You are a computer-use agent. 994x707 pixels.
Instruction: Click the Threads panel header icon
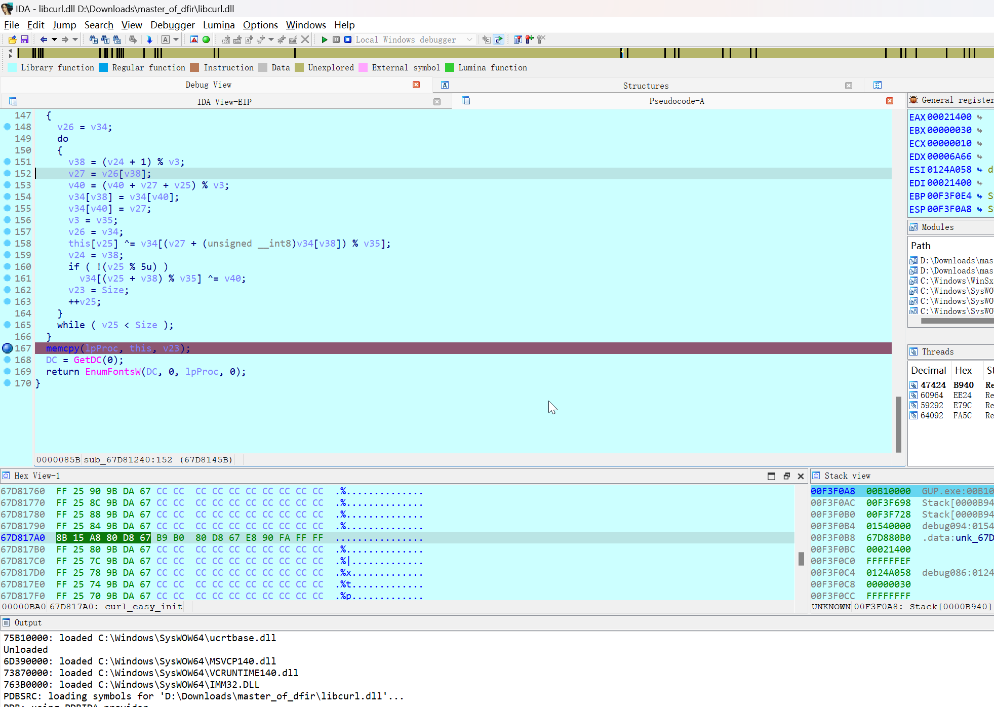[x=914, y=351]
